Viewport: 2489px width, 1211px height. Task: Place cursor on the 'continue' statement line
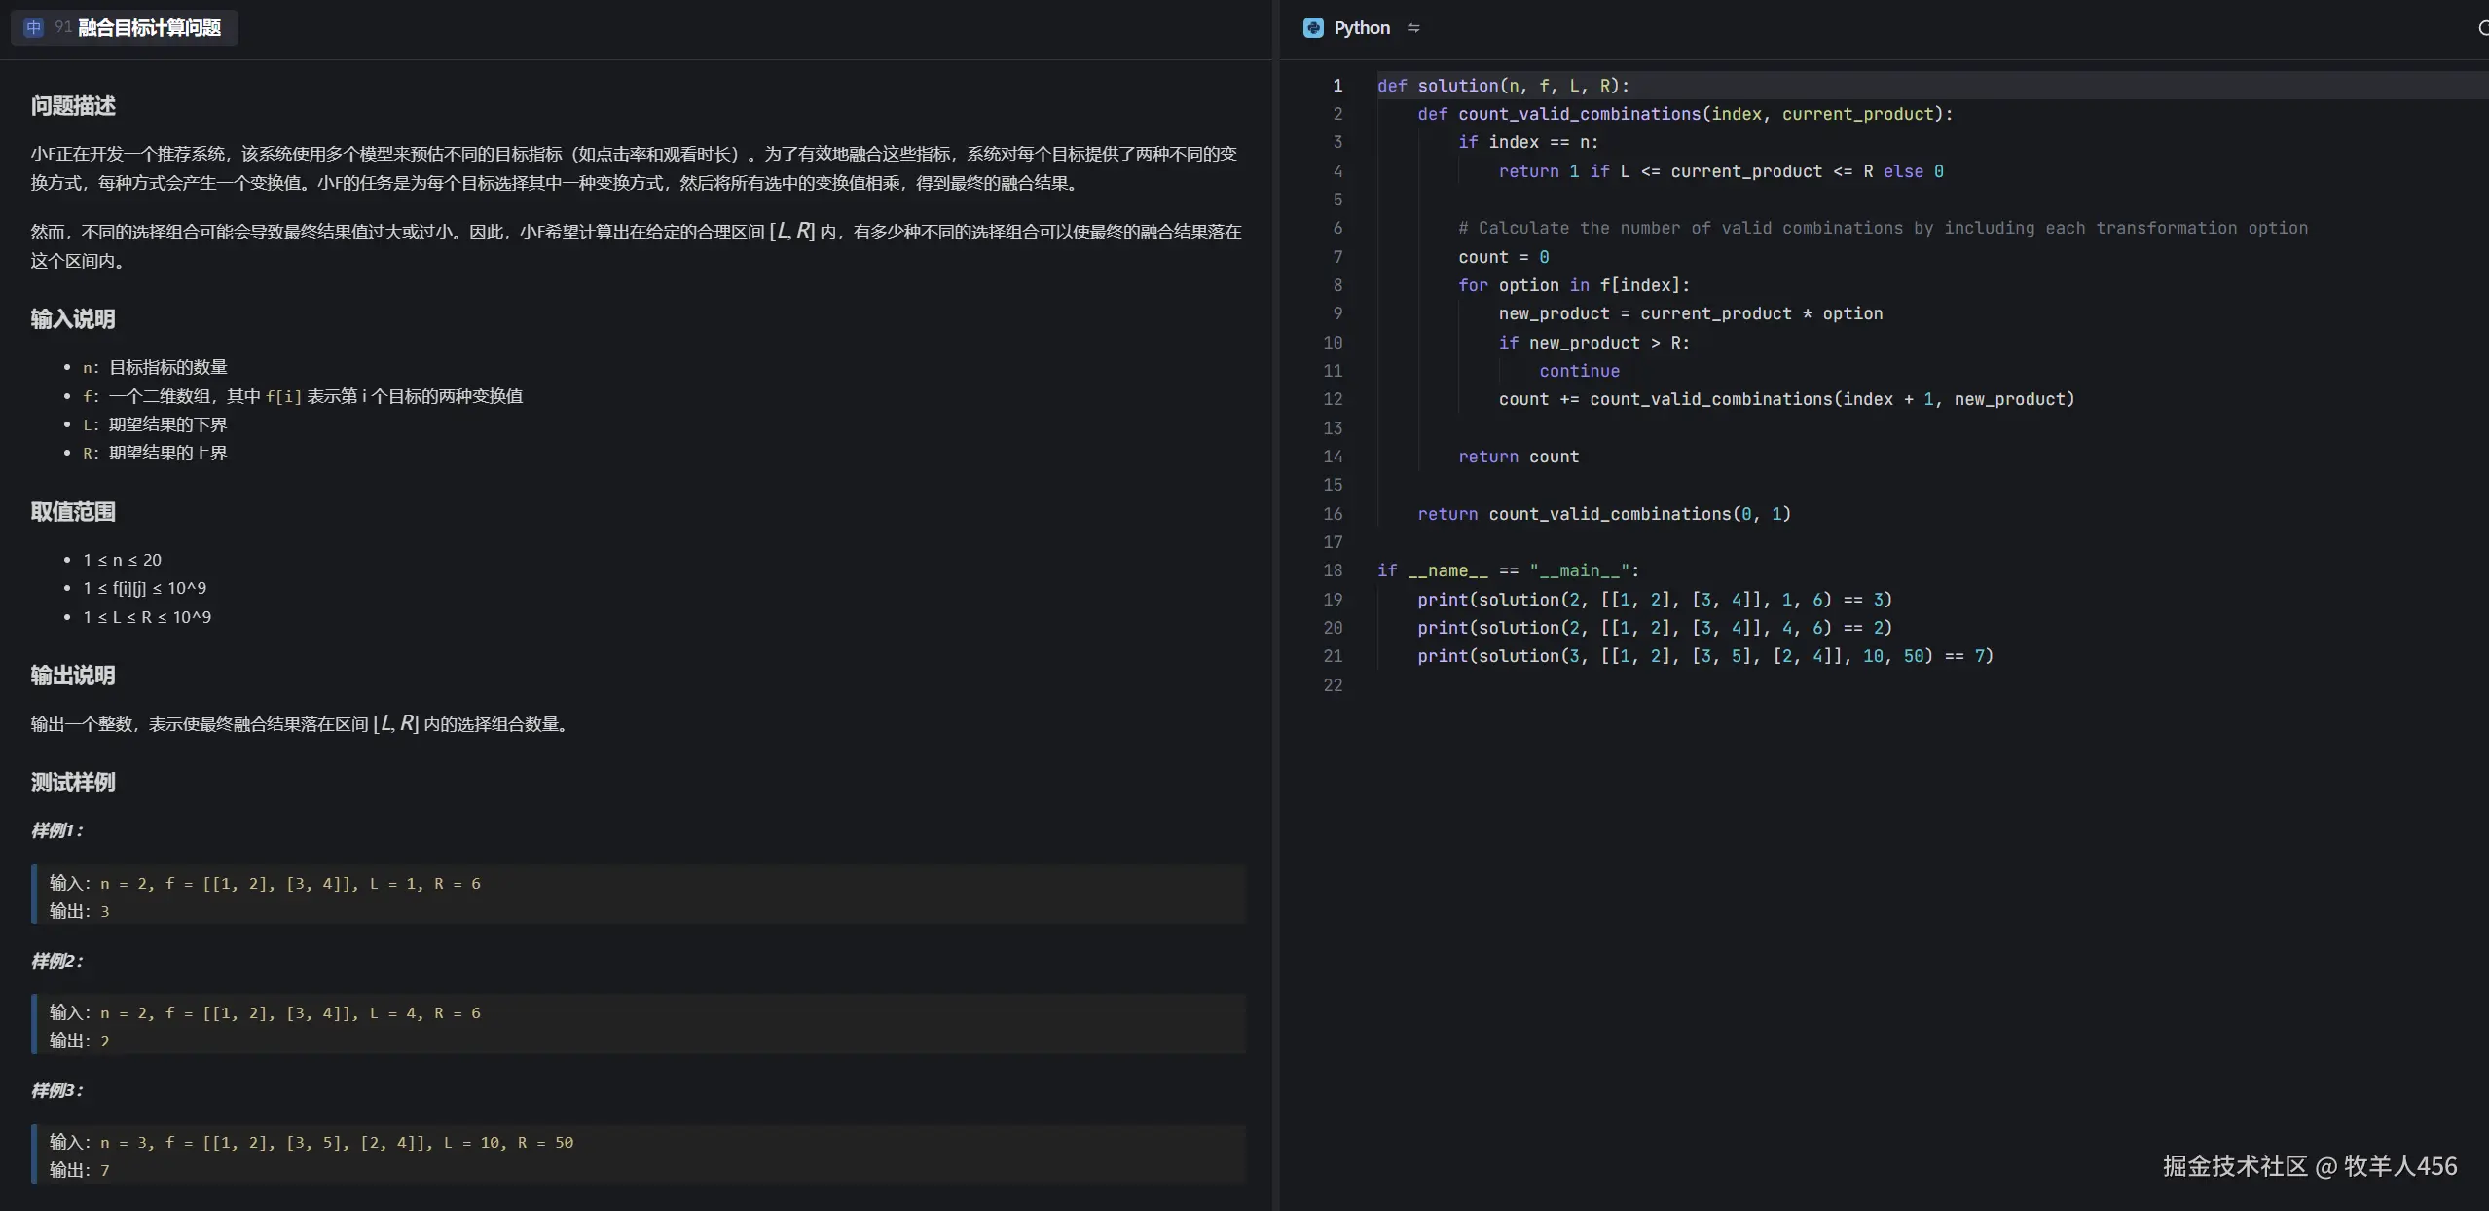tap(1579, 371)
